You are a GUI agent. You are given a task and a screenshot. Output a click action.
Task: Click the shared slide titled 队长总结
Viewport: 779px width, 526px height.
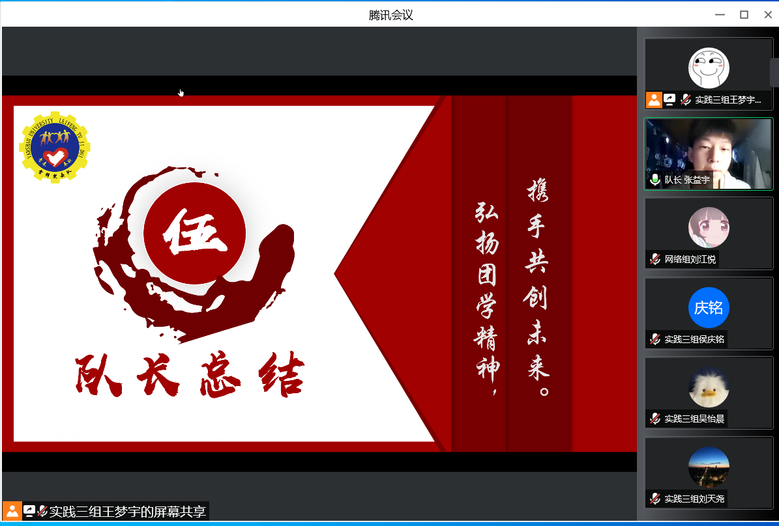coord(319,273)
